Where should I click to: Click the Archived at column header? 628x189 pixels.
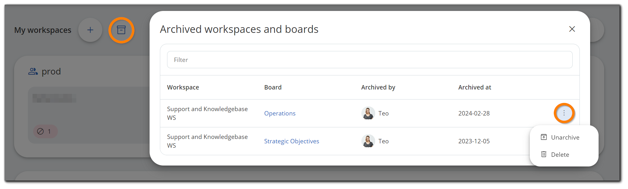(x=474, y=87)
